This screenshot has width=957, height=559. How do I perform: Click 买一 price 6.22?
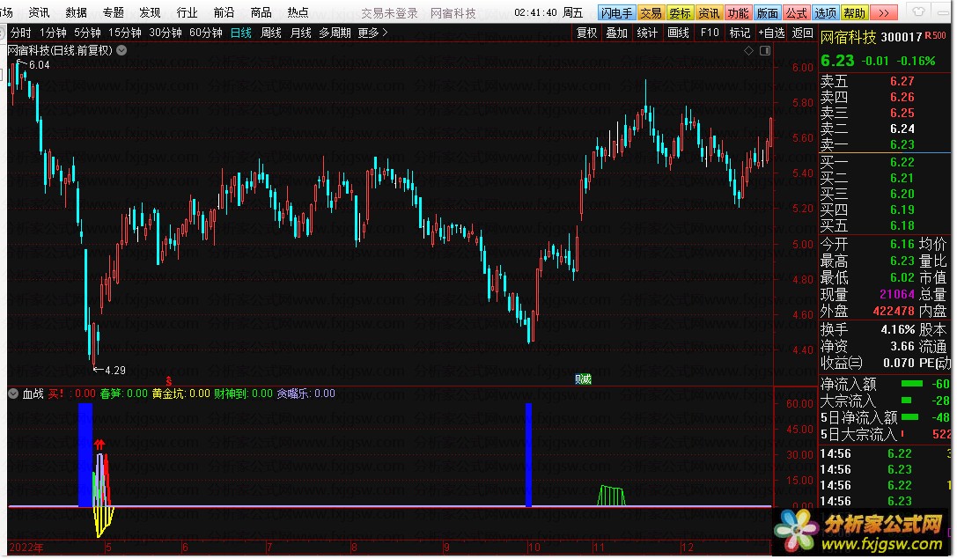click(902, 162)
